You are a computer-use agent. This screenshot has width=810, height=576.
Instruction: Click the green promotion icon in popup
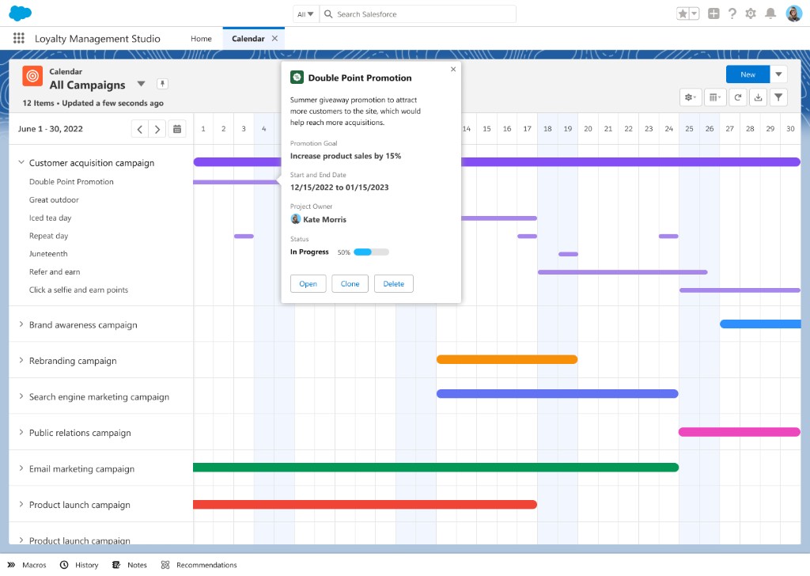point(297,78)
